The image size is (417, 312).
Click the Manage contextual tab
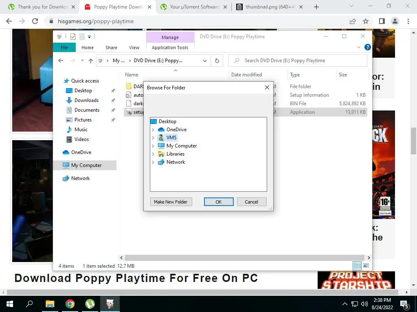(x=170, y=37)
